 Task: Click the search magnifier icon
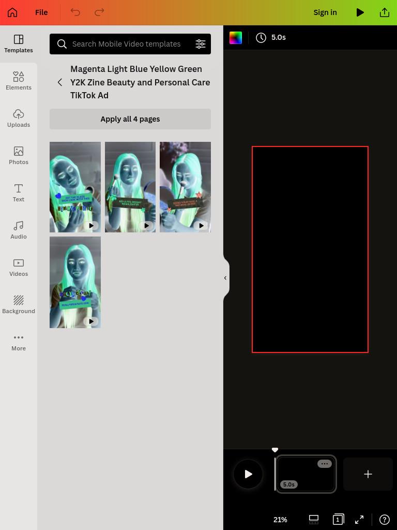pyautogui.click(x=62, y=44)
